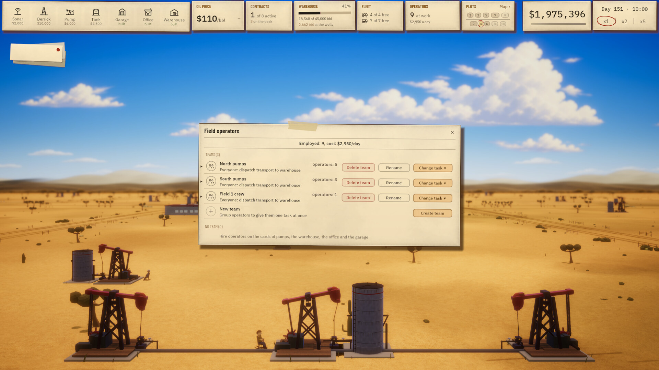Select highlighted plot 4

point(481,24)
